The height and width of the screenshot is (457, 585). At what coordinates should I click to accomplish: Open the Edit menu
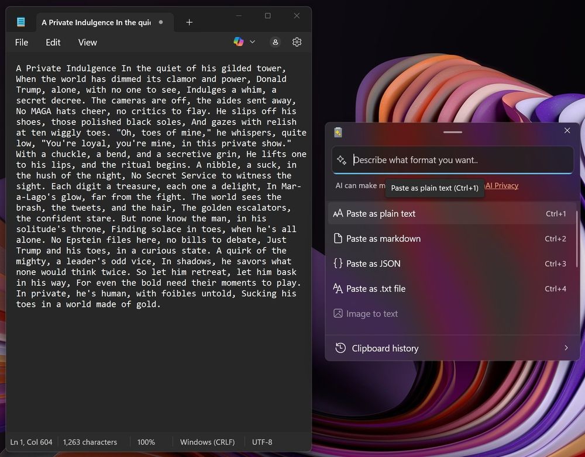(53, 43)
